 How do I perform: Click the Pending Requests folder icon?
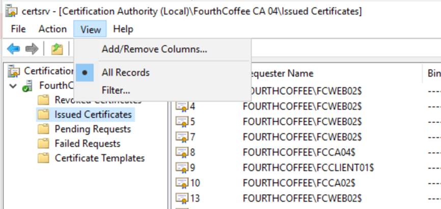(44, 129)
